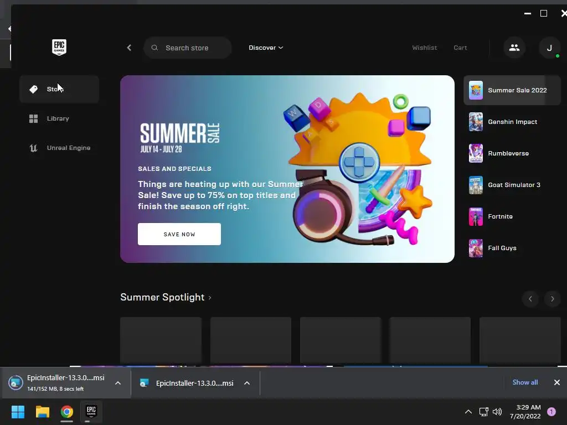The image size is (567, 425).
Task: Open the Friends list icon
Action: coord(514,48)
